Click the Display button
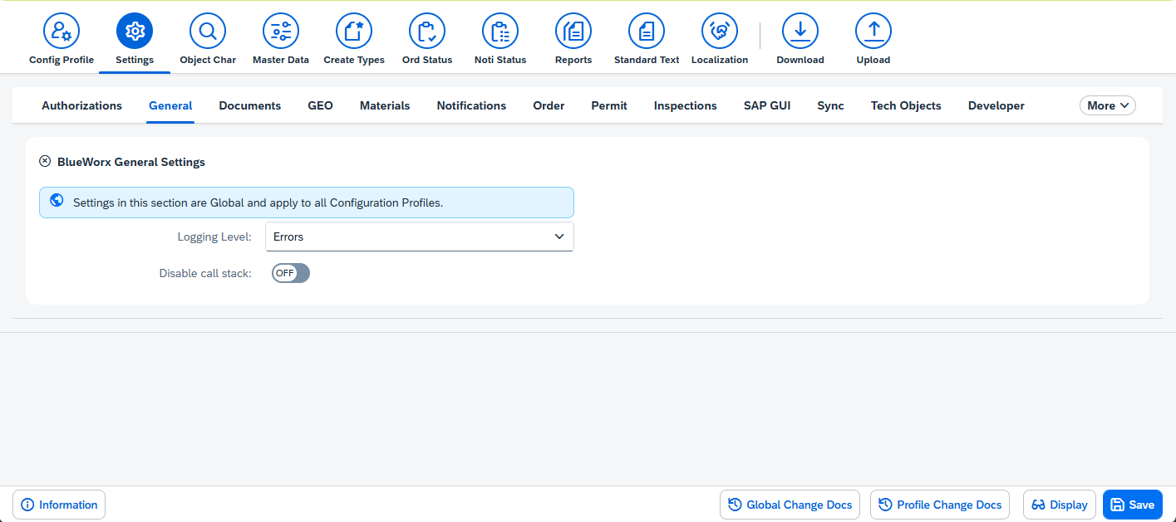This screenshot has width=1176, height=522. [1060, 505]
